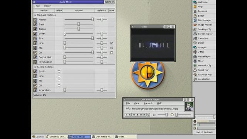Click the Volume column header
Image resolution: width=247 pixels, height=139 pixels.
(x=79, y=10)
